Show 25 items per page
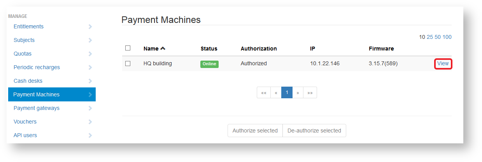 [430, 37]
